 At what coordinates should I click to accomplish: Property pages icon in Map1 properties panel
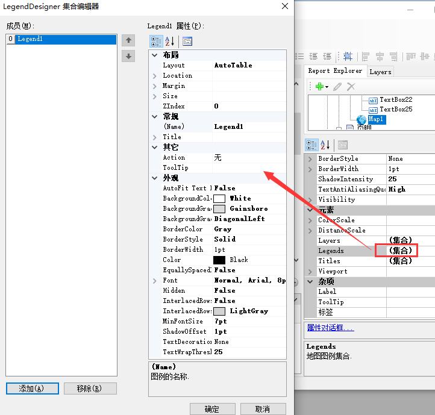(343, 145)
